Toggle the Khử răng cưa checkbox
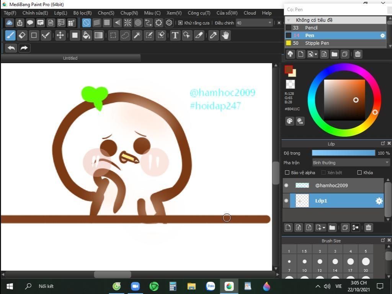The width and height of the screenshot is (392, 294). [180, 23]
